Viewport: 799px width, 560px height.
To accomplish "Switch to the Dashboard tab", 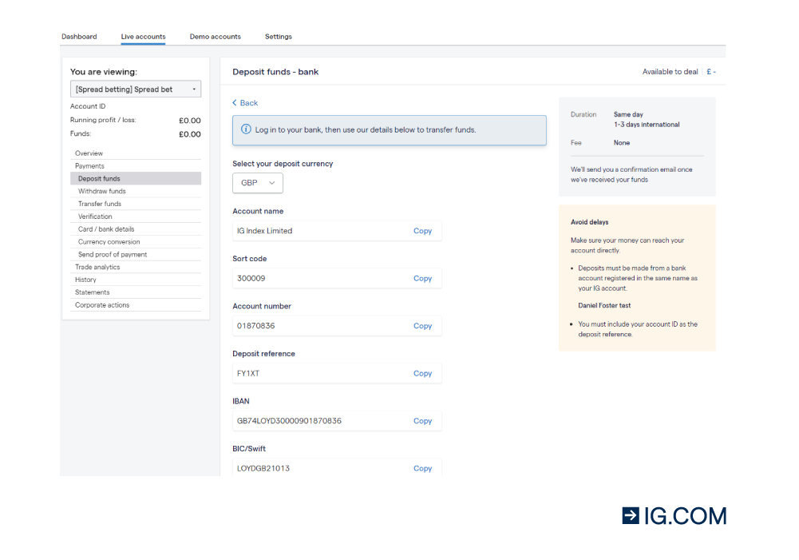I will coord(79,36).
